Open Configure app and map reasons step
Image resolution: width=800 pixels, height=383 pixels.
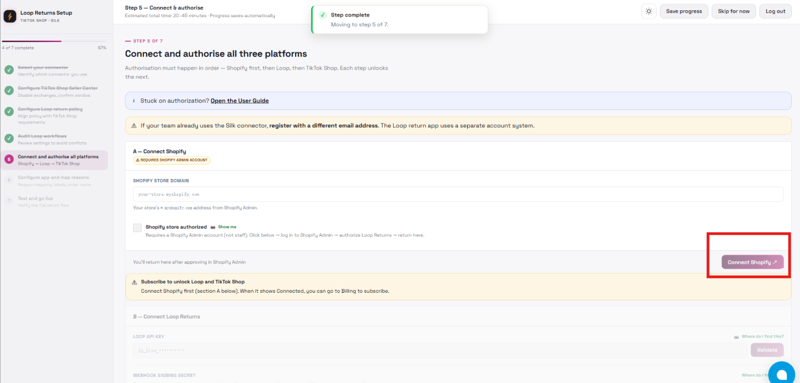pos(55,181)
